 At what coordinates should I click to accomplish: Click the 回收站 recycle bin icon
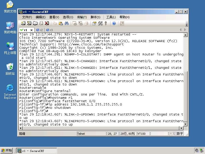point(10,69)
